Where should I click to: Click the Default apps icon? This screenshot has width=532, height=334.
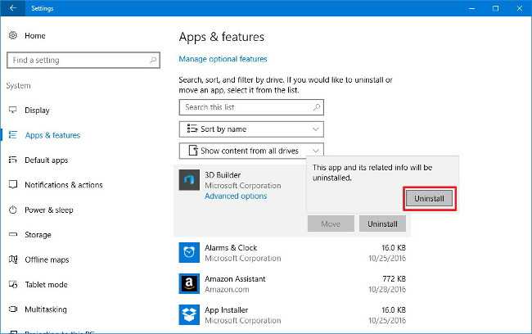(13, 160)
